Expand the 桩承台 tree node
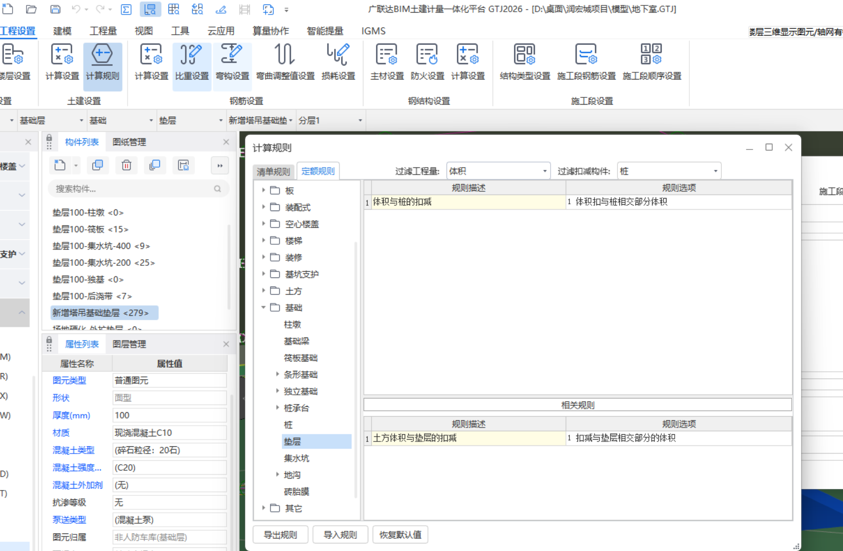The image size is (843, 551). click(278, 407)
